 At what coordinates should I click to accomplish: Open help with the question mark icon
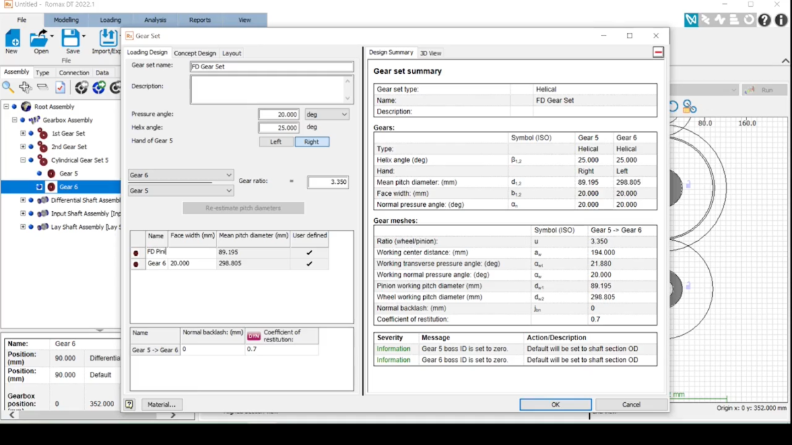(764, 20)
